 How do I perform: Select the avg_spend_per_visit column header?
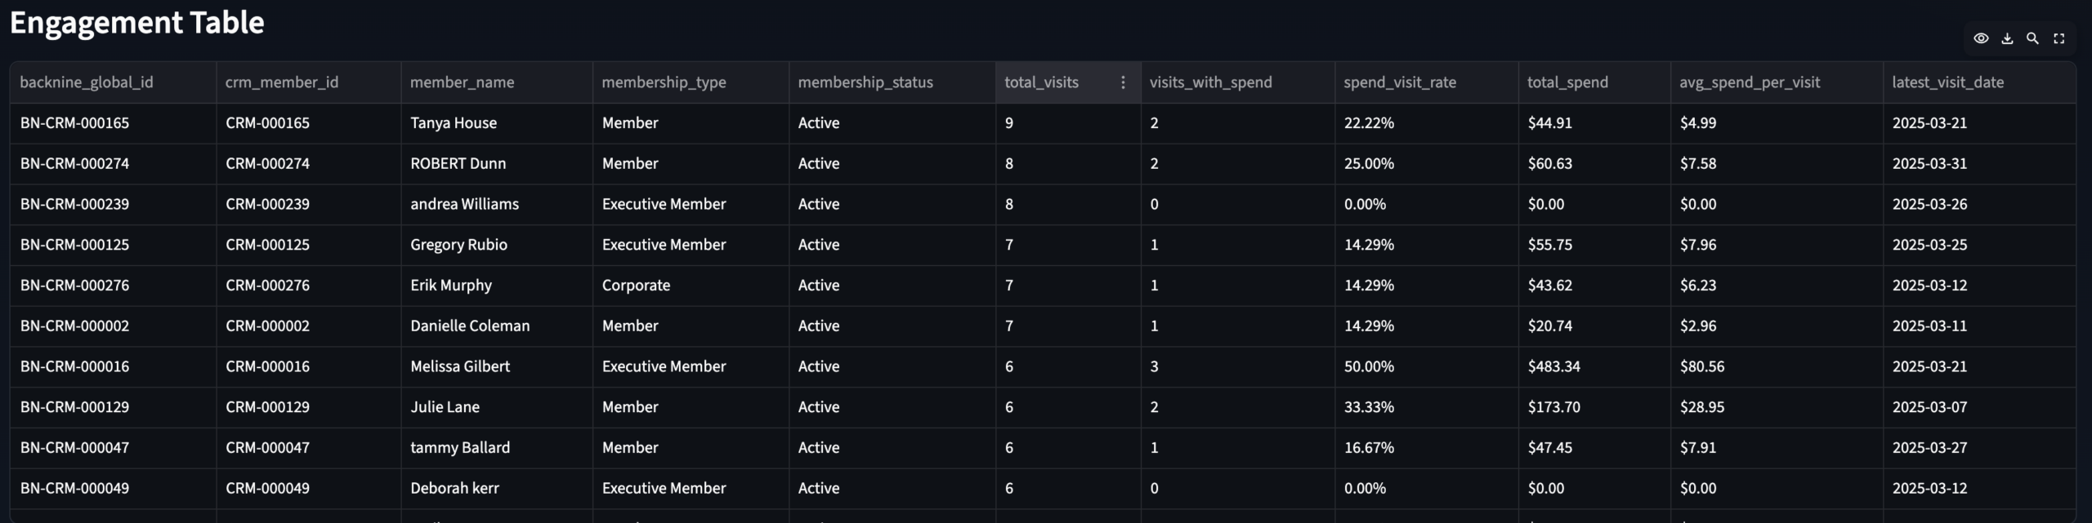pyautogui.click(x=1749, y=82)
